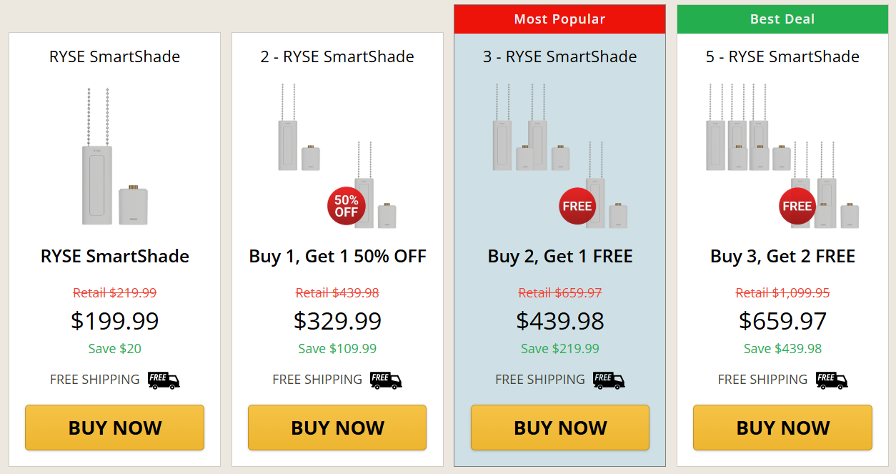
Task: Click BUY NOW in the Most Popular column
Action: coord(559,428)
